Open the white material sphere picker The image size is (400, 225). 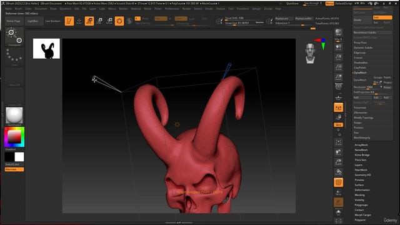[x=14, y=116]
